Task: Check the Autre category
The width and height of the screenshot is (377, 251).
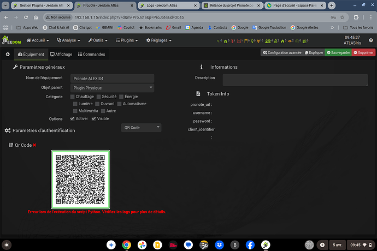Action: click(103, 111)
